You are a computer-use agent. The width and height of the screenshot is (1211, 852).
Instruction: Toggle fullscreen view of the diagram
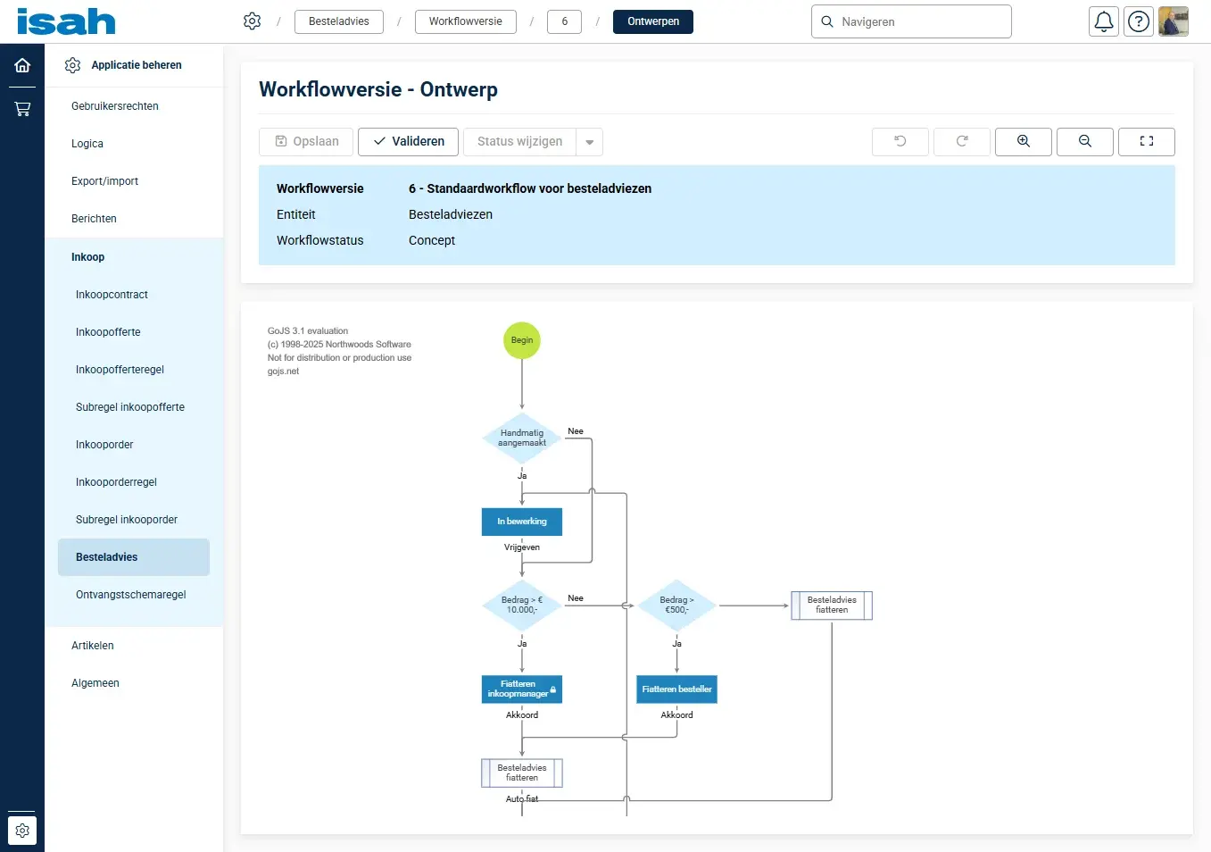pos(1146,141)
